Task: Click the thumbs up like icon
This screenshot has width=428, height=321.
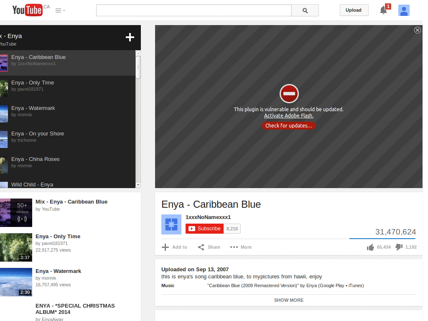Action: [x=370, y=247]
